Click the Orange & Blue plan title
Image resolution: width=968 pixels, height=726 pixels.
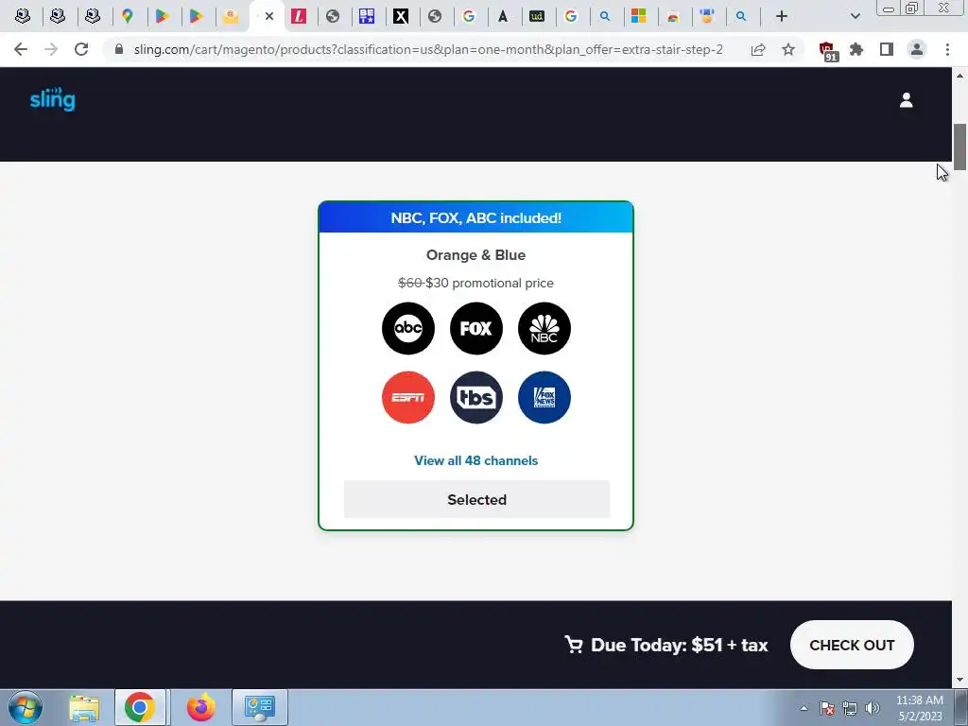point(476,255)
